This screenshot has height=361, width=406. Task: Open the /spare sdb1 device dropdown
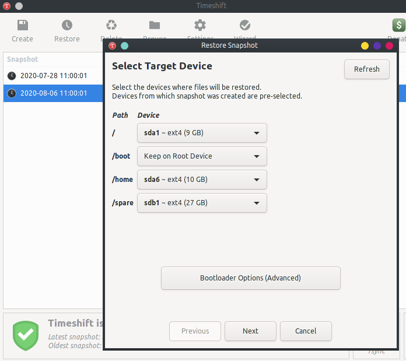(202, 203)
